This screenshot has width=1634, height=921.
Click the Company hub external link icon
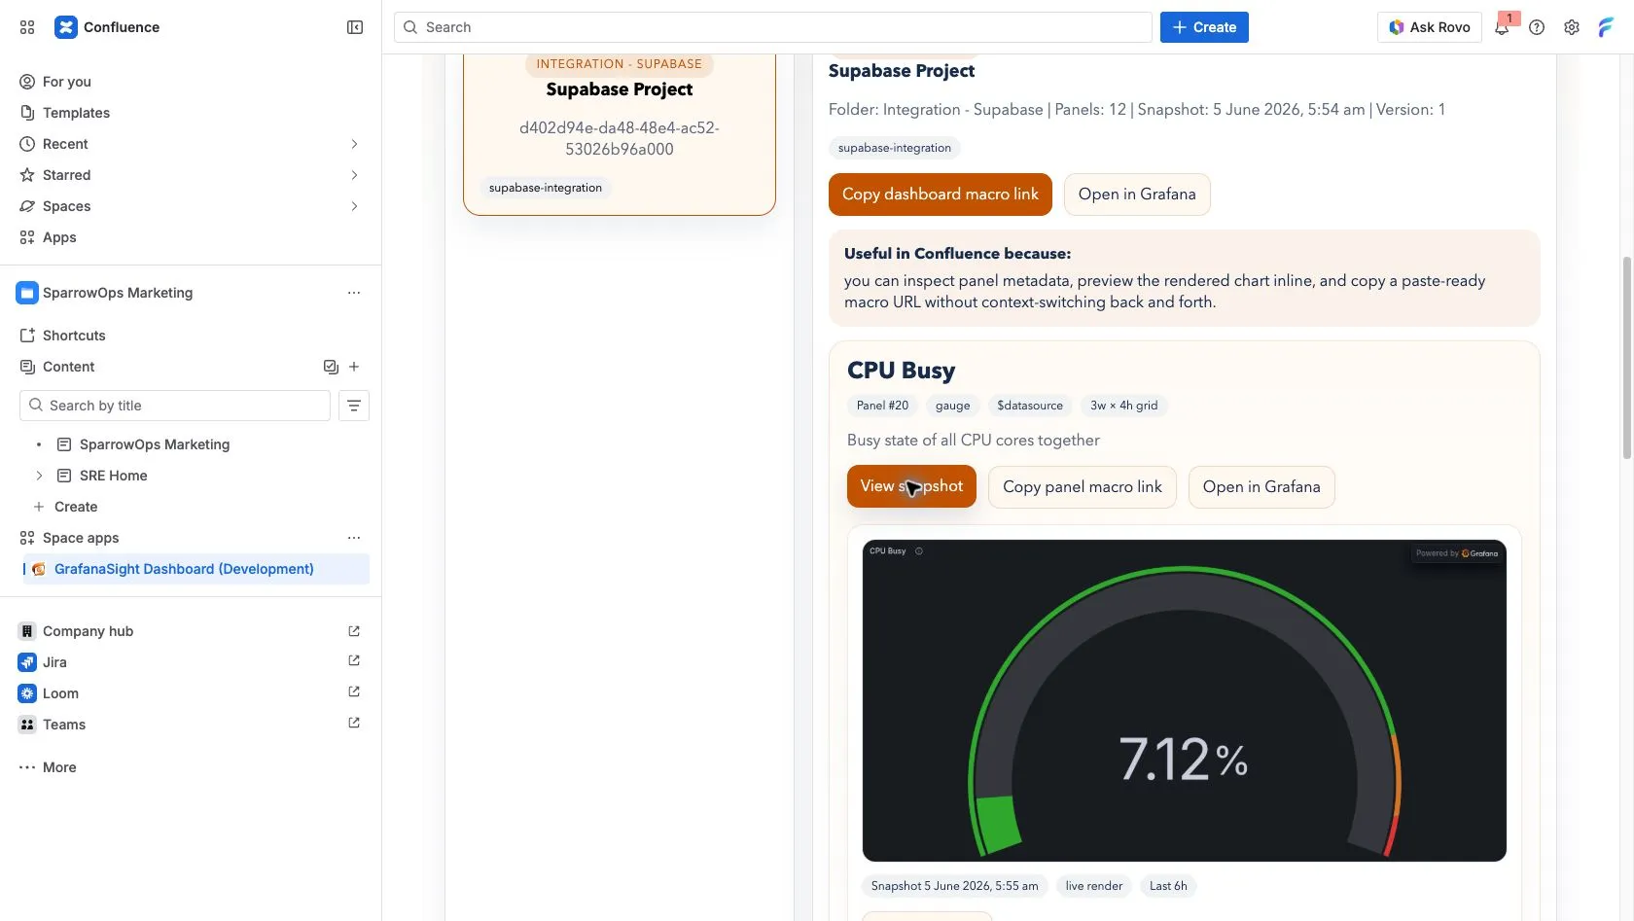(x=354, y=631)
